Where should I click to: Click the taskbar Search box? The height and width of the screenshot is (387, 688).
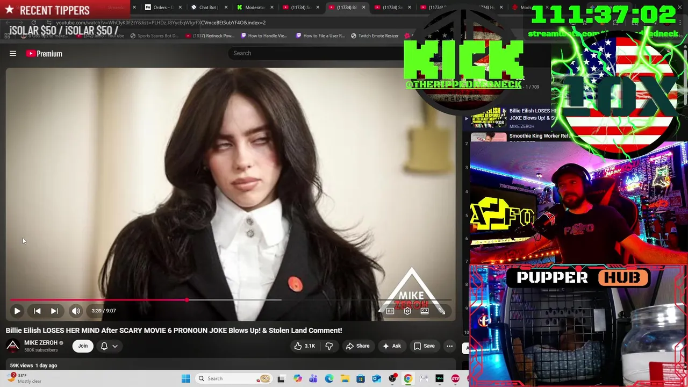[x=233, y=378]
